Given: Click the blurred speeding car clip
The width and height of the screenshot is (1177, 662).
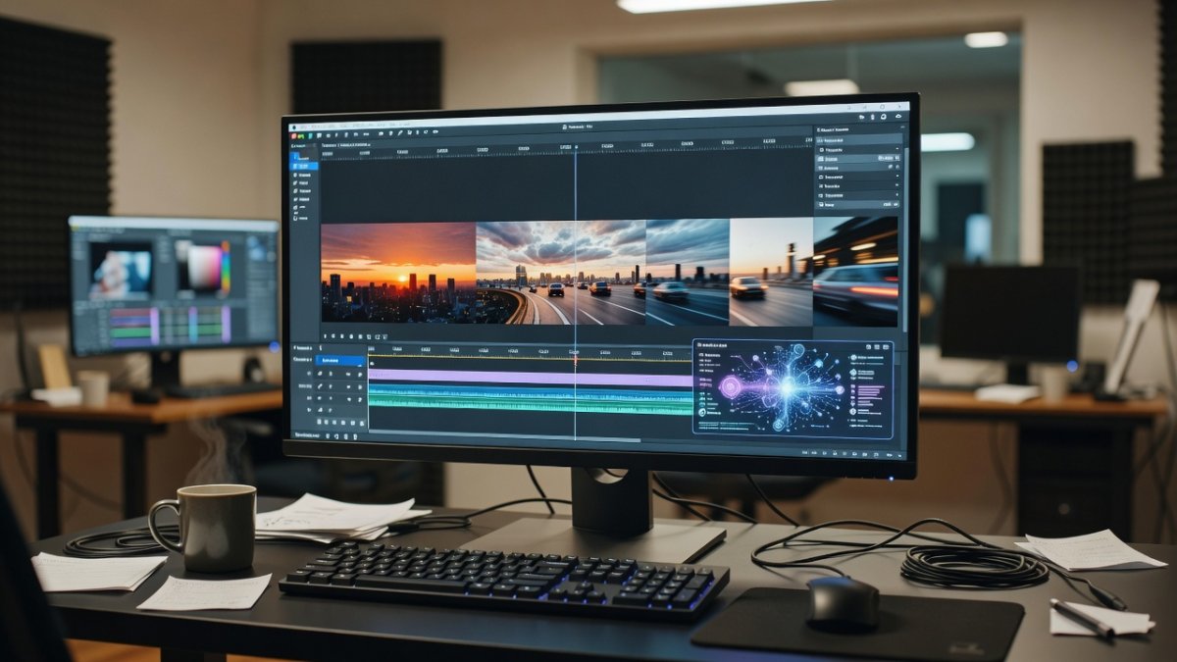Looking at the screenshot, I should pos(855,272).
